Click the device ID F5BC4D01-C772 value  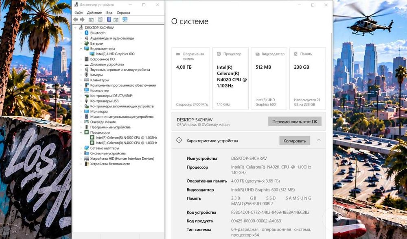pyautogui.click(x=270, y=212)
